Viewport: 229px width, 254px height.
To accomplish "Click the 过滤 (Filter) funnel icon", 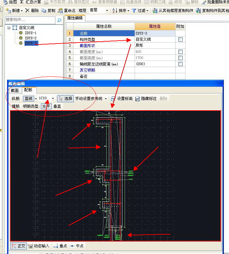I will pos(134,11).
